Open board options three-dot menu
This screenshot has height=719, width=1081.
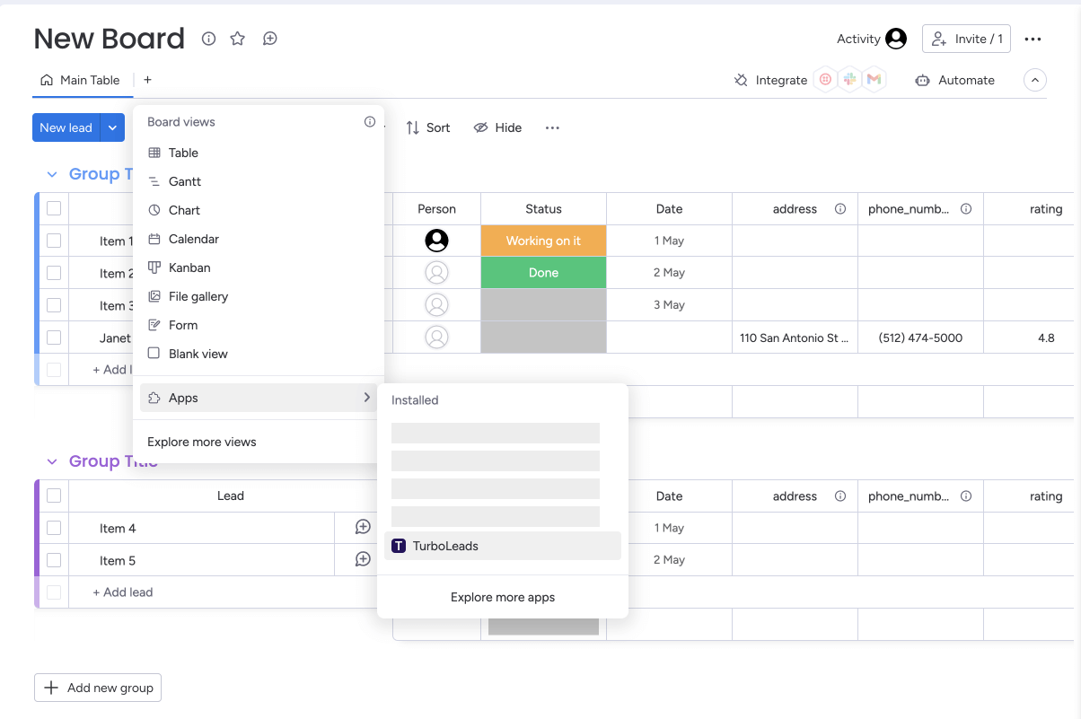pyautogui.click(x=1033, y=39)
